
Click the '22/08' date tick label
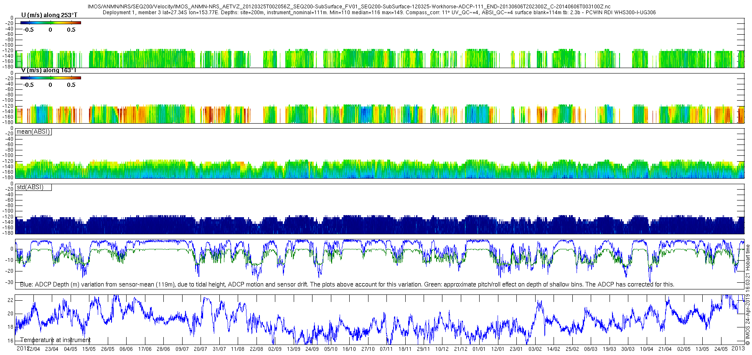(256, 349)
